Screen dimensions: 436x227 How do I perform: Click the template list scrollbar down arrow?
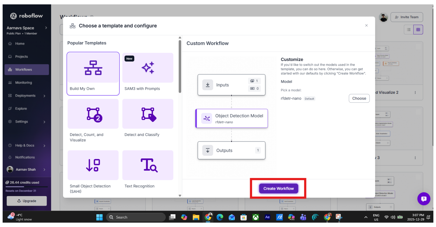[x=180, y=195]
